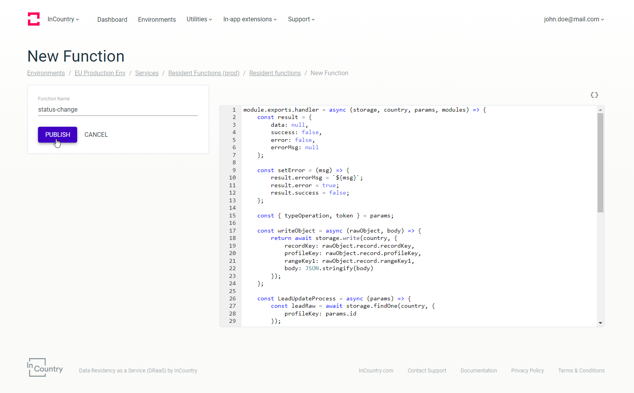The image size is (634, 393).
Task: Click the editor scrollbar down arrow
Action: [600, 323]
